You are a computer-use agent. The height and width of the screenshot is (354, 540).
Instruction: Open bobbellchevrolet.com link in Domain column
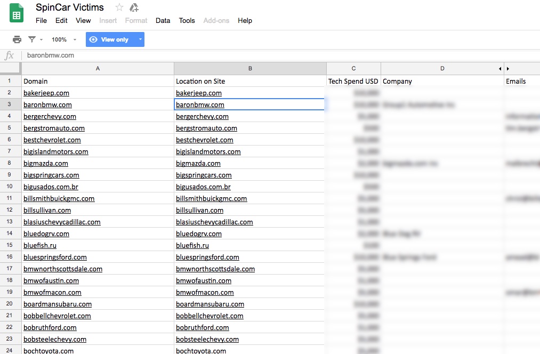pos(57,316)
